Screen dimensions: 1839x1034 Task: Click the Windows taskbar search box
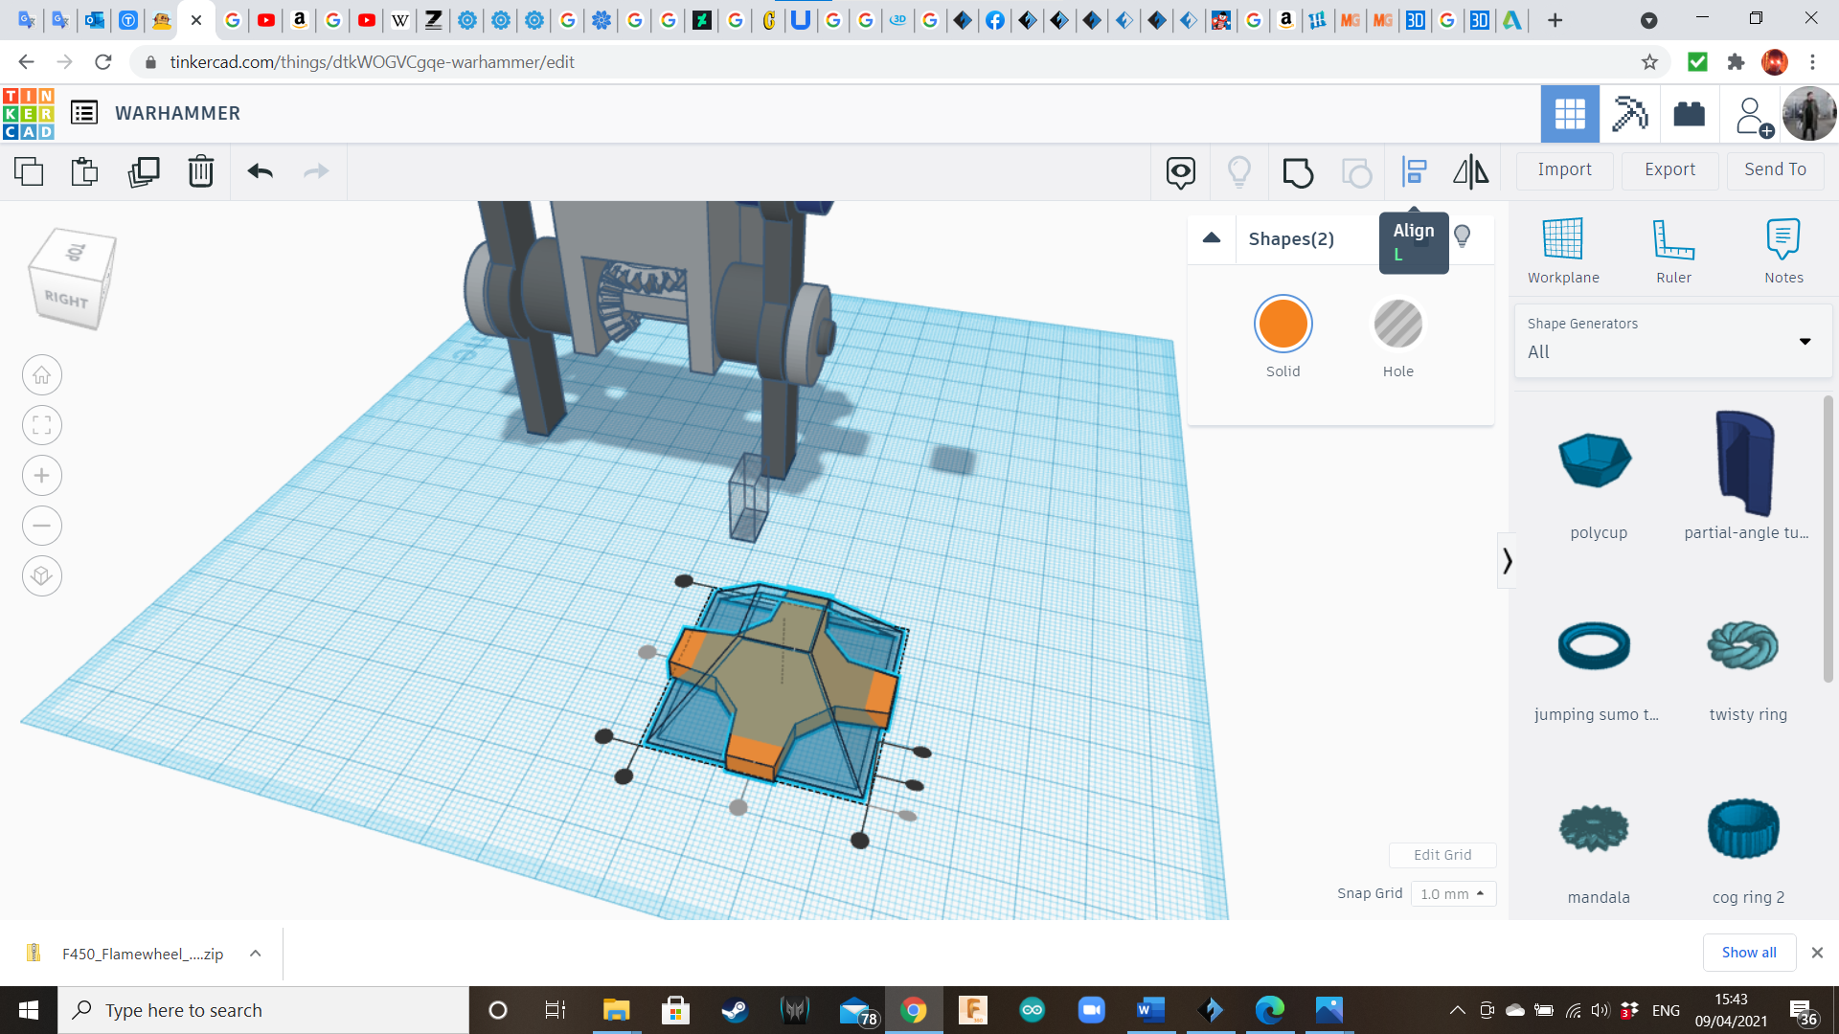264,1010
